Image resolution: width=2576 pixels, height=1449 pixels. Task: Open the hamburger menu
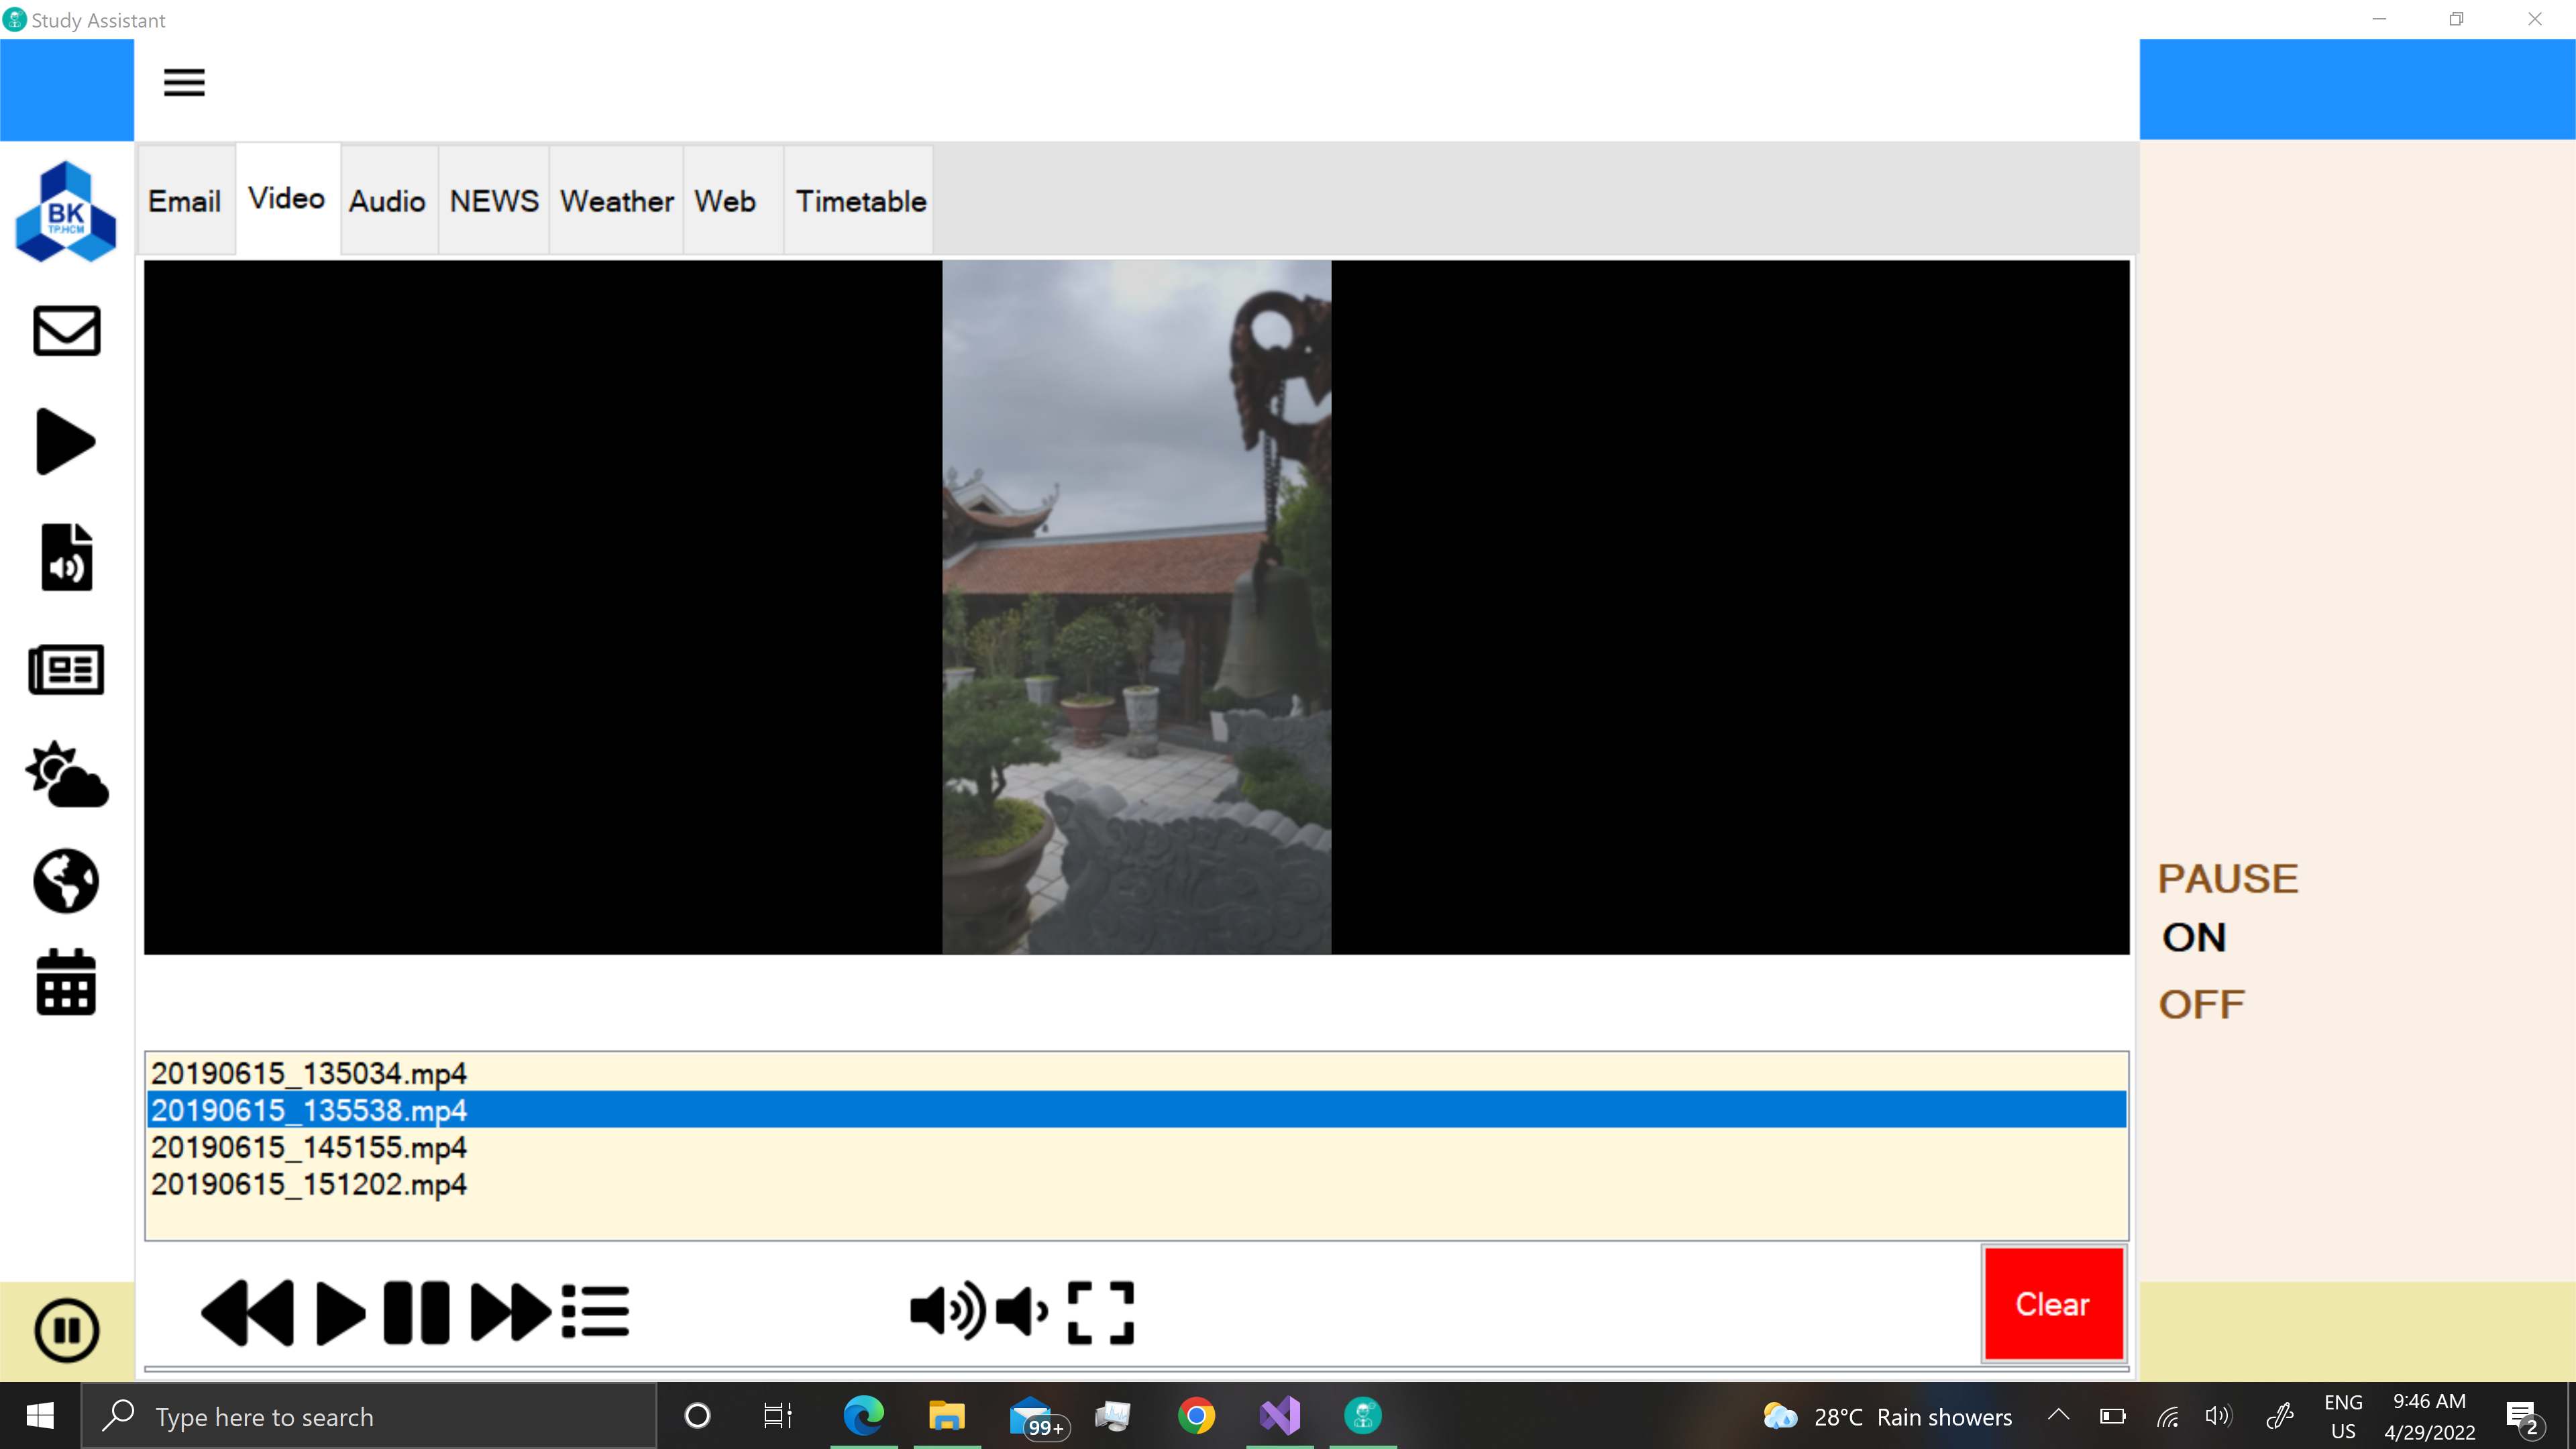coord(184,82)
